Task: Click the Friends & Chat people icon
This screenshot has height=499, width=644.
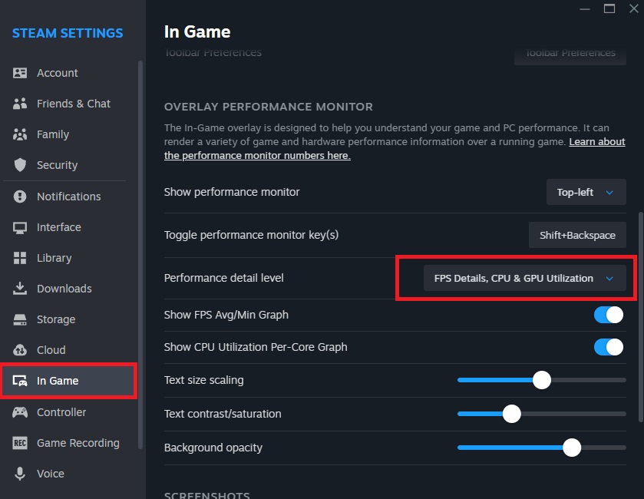Action: click(x=20, y=104)
